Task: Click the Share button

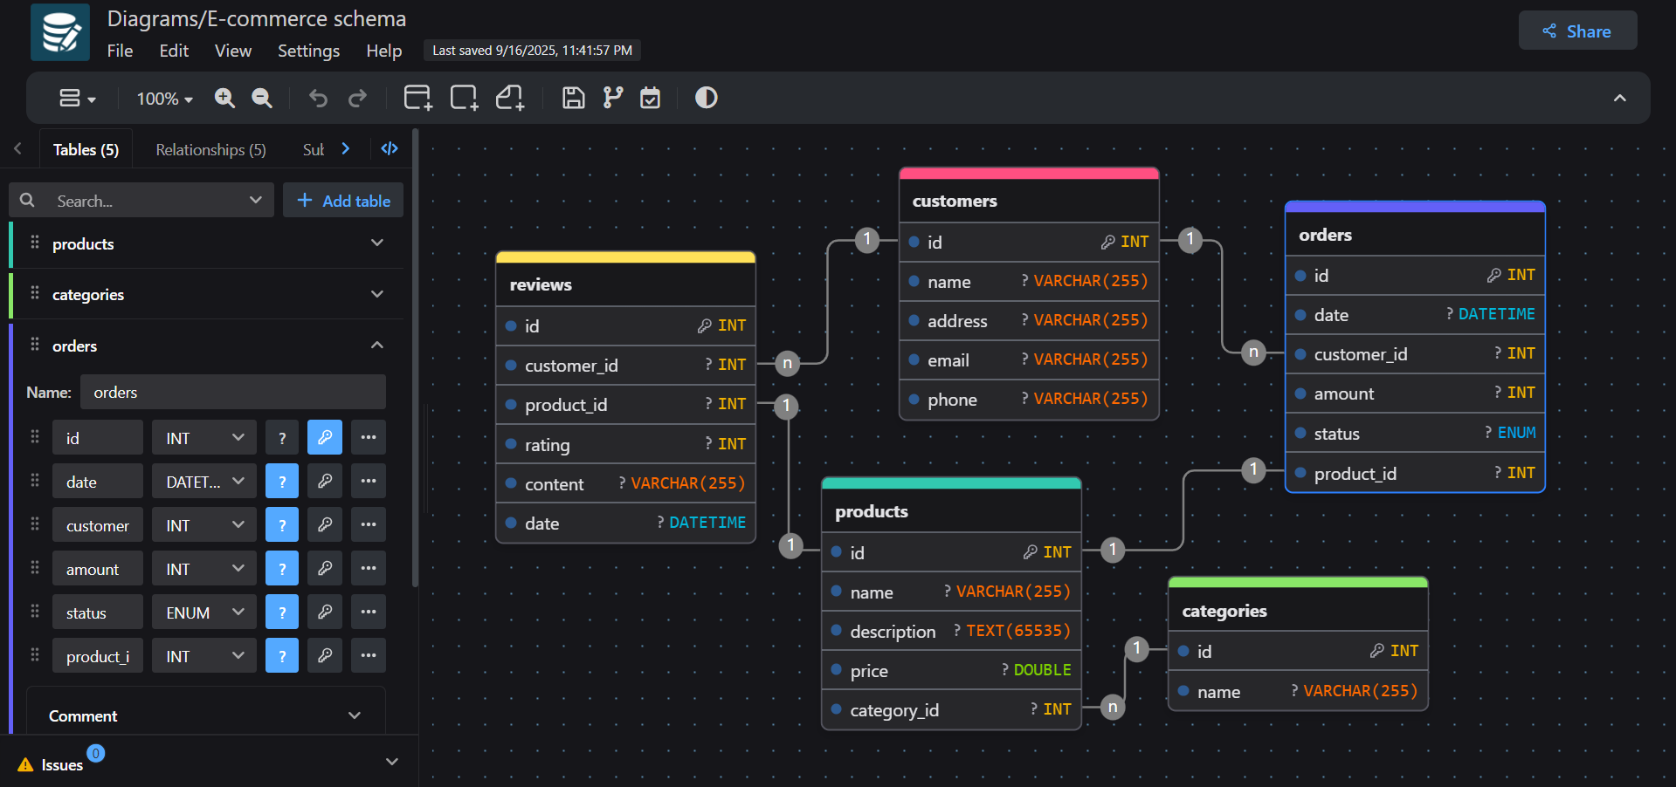Action: [1576, 30]
